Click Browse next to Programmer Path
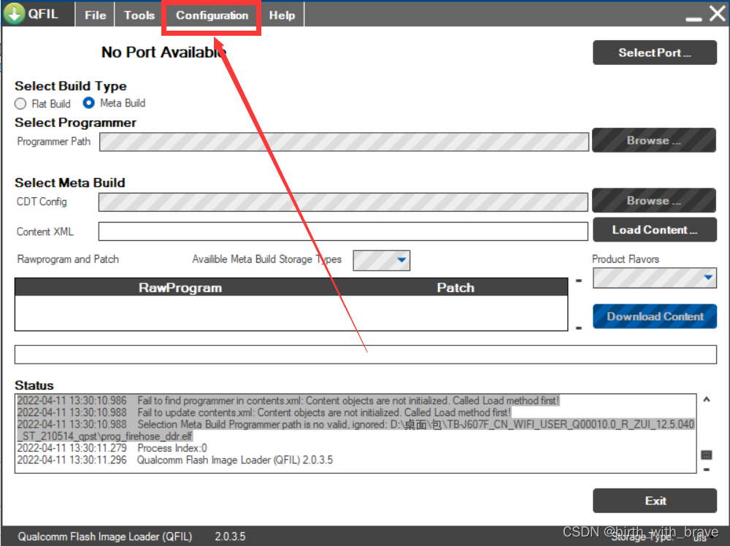 tap(653, 140)
